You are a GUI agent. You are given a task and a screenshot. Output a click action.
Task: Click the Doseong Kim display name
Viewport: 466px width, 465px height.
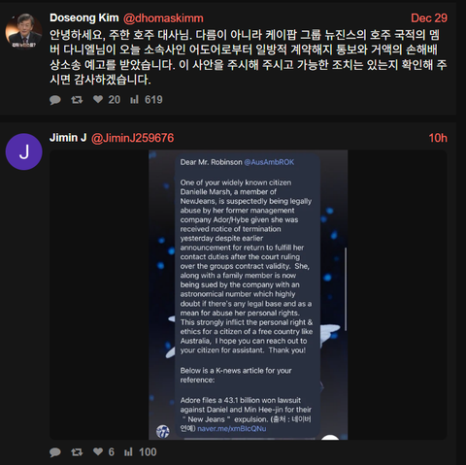point(84,17)
